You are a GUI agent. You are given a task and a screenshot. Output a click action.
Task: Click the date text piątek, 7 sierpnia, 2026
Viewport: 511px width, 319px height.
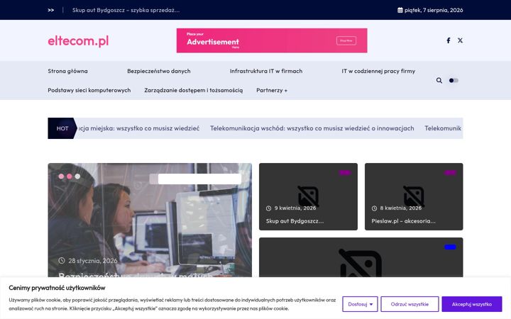click(x=434, y=10)
